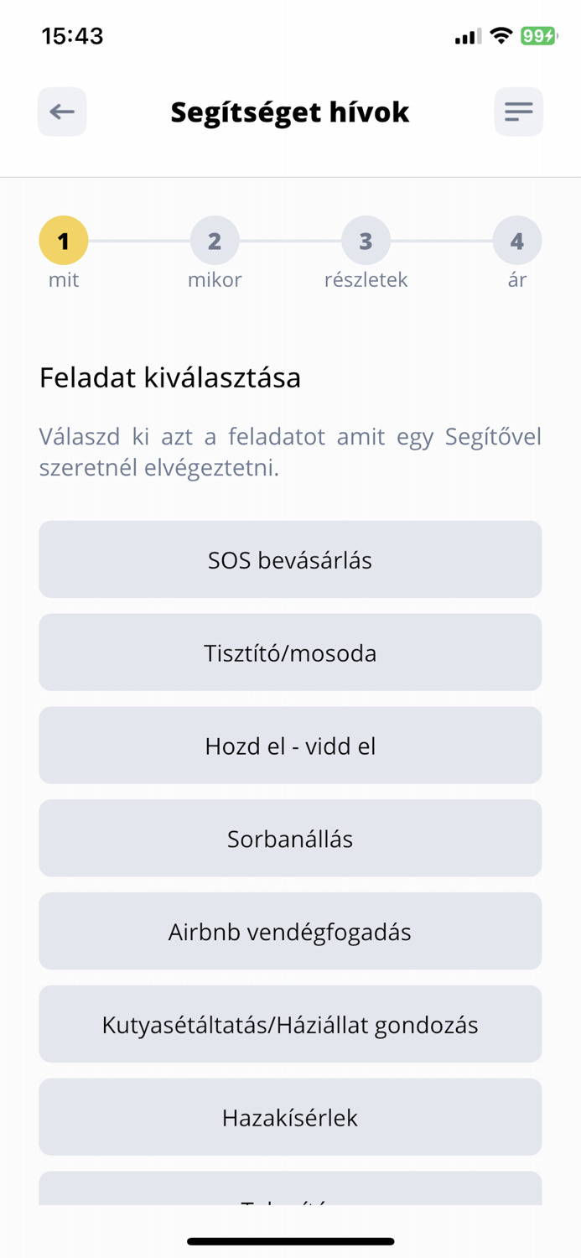Image resolution: width=581 pixels, height=1258 pixels.
Task: Select step 1 labeled mit
Action: click(63, 240)
